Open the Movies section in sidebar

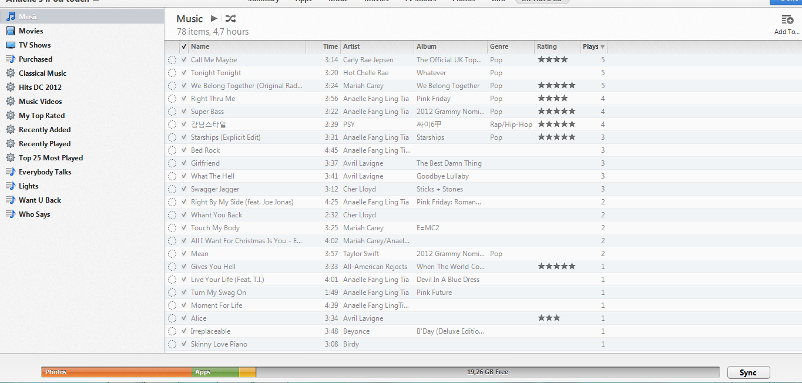(x=82, y=31)
